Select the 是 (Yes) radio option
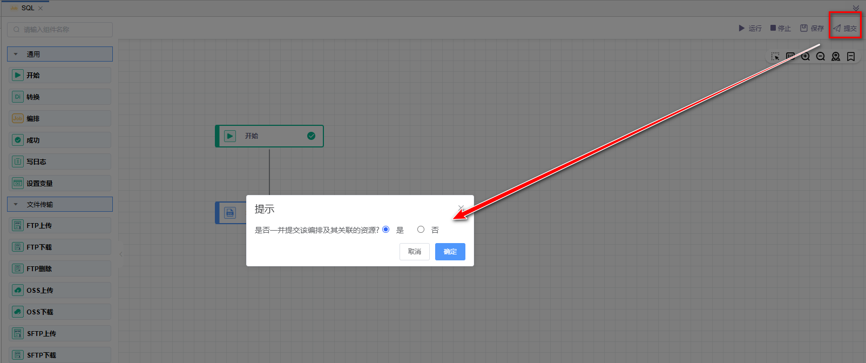 [386, 230]
